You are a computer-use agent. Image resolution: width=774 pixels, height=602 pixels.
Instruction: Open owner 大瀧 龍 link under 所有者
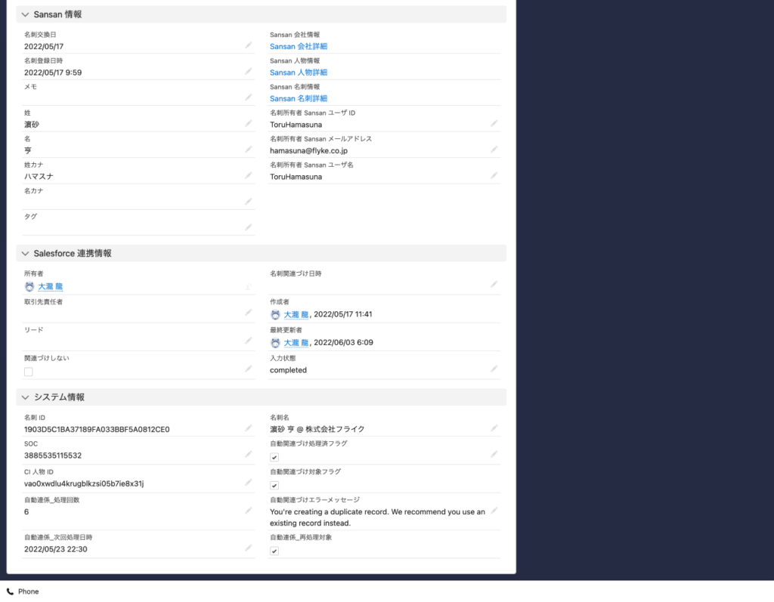point(51,287)
